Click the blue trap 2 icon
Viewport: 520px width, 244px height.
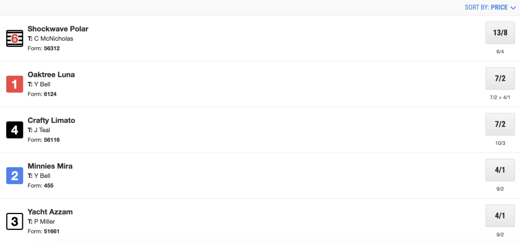coord(15,176)
